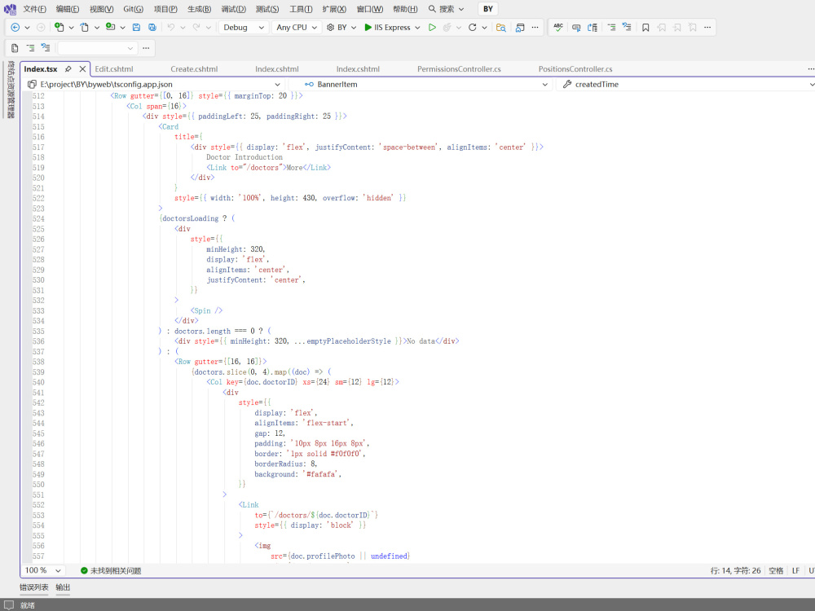
Task: Click line number 539 in the gutter
Action: pos(38,372)
